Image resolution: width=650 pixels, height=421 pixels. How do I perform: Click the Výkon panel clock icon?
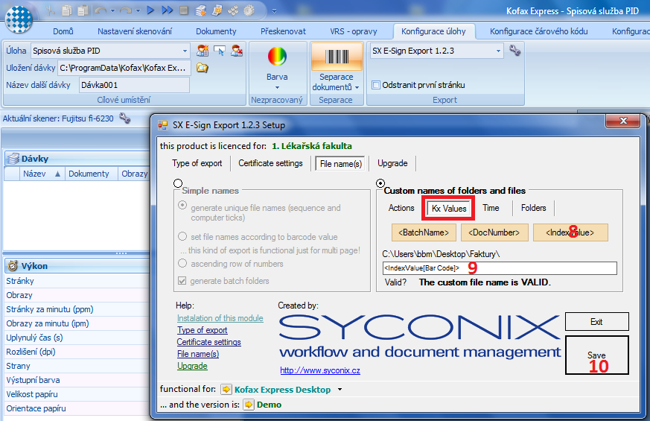point(13,266)
